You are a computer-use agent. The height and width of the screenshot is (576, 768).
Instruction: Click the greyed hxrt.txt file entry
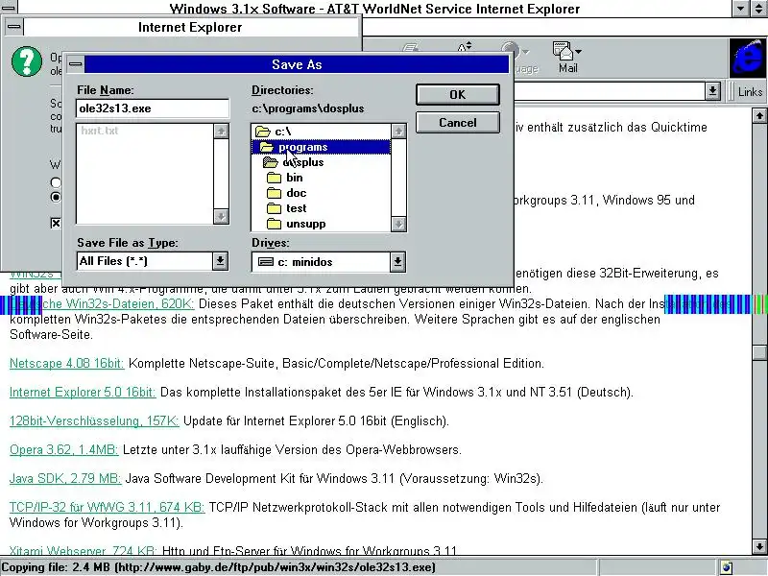pos(100,131)
